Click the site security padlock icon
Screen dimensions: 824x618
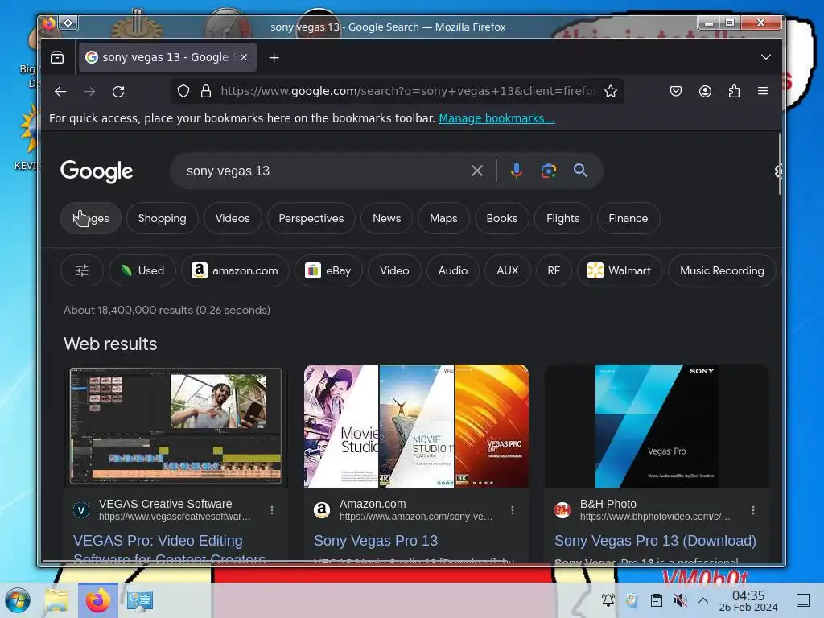(206, 92)
